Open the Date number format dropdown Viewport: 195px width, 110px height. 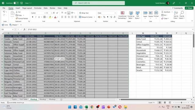tap(115, 13)
